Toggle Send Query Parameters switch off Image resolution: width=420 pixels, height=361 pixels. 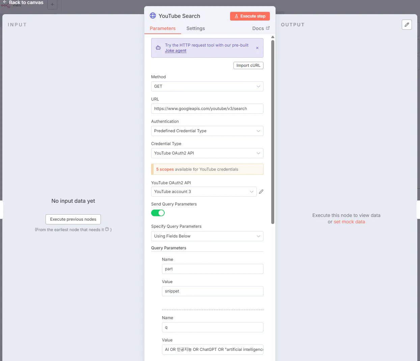click(158, 213)
